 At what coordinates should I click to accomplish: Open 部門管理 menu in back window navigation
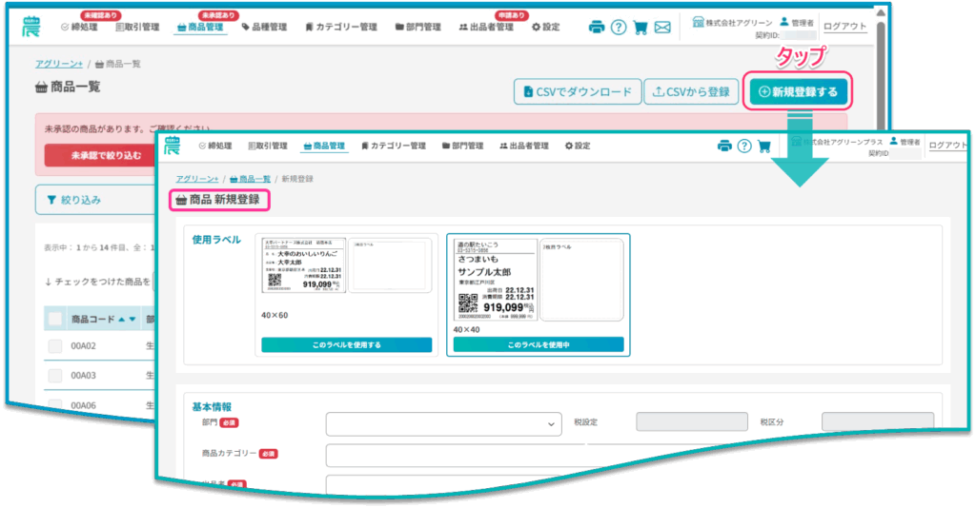(418, 27)
